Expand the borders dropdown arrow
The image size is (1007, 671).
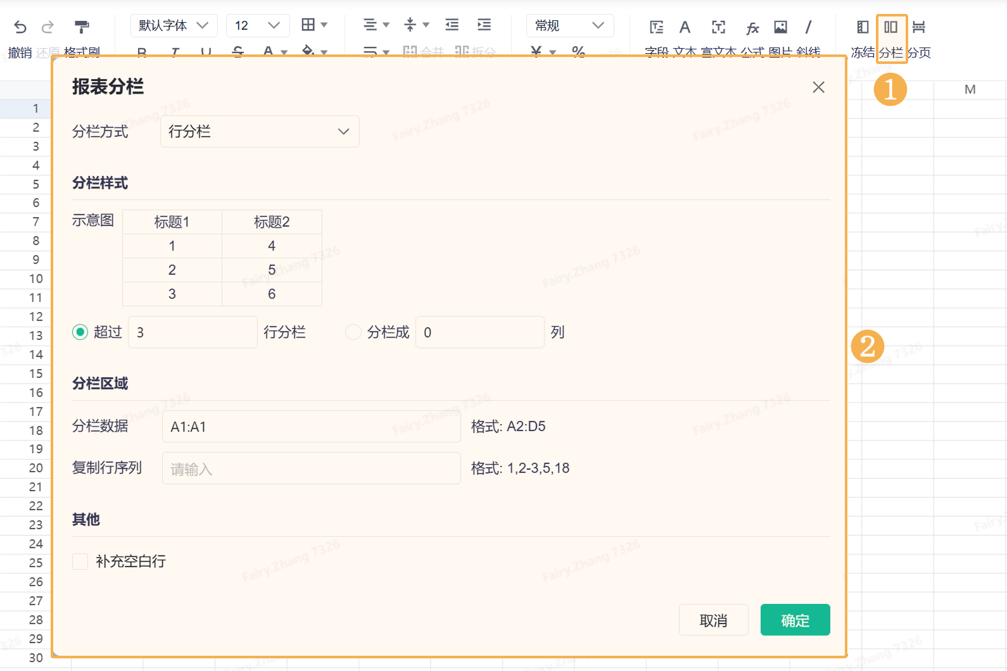click(324, 25)
